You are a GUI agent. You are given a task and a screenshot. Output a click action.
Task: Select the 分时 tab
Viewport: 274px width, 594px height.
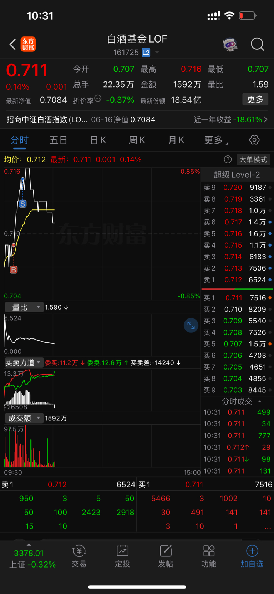[x=19, y=140]
